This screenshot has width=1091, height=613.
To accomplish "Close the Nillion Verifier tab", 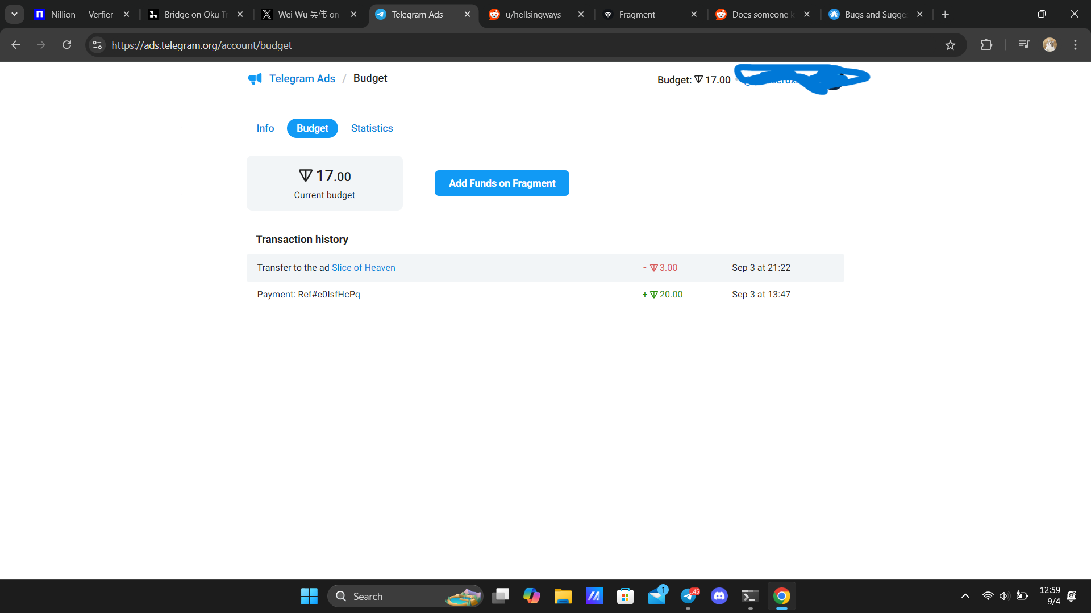I will (126, 15).
